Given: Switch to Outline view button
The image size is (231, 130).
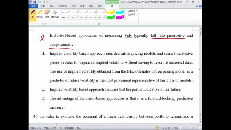Looking at the screenshot, I should click(166, 128).
